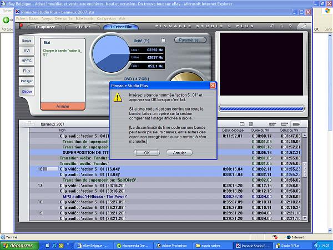Viewport: 333px width, 250px height.
Task: Open the wrench settings icon
Action: [304, 26]
